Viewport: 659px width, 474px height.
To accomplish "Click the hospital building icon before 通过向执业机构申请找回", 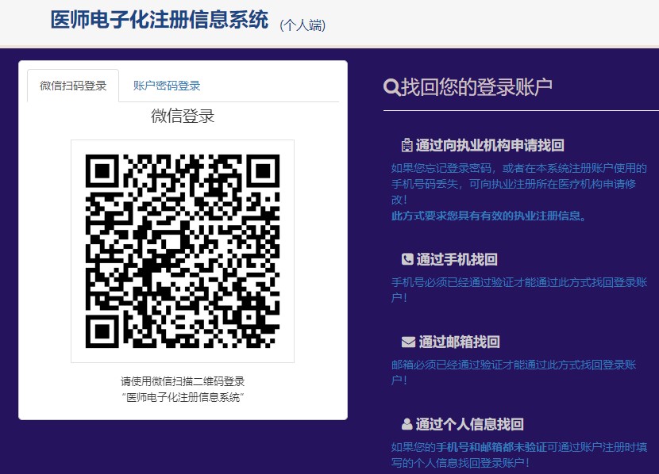I will 407,145.
